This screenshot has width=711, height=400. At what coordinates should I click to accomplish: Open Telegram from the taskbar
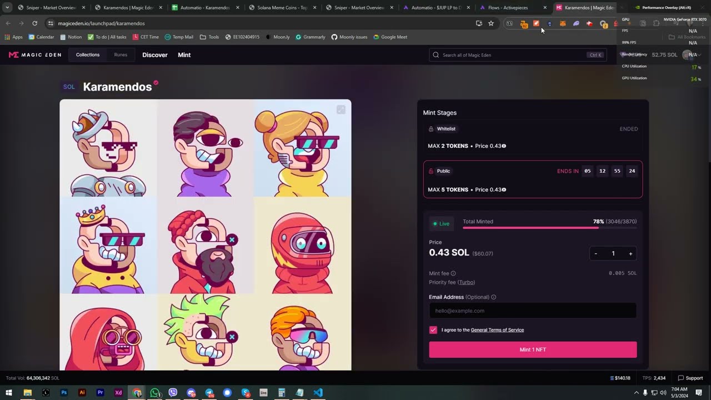[209, 392]
